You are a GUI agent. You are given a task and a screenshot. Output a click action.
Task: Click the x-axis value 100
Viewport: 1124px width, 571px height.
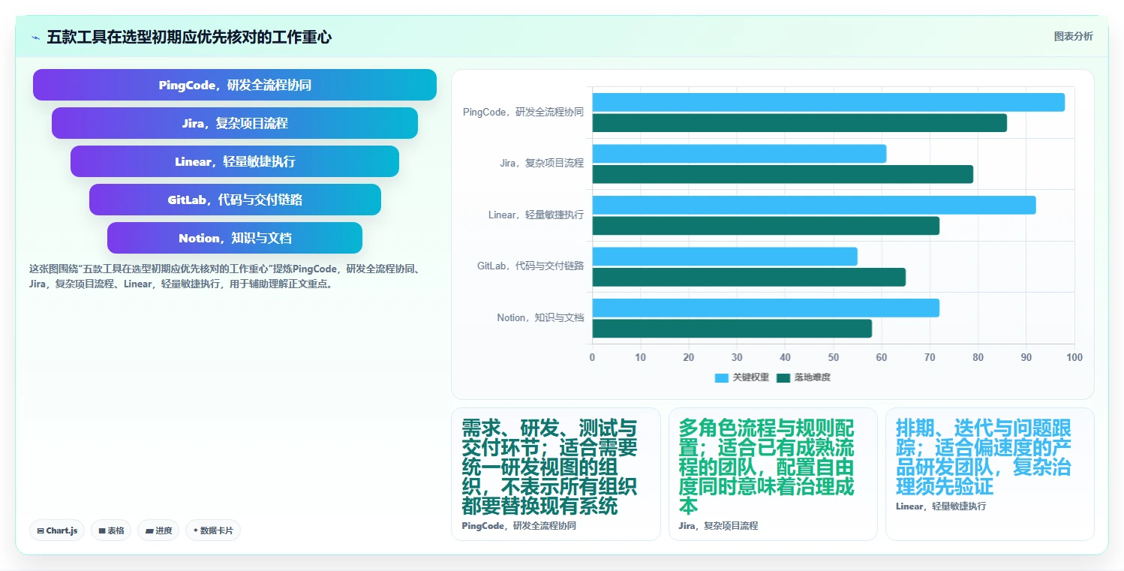point(1074,357)
